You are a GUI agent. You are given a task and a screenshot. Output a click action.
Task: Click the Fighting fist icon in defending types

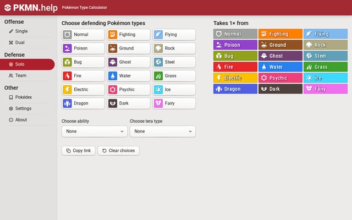[113, 35]
